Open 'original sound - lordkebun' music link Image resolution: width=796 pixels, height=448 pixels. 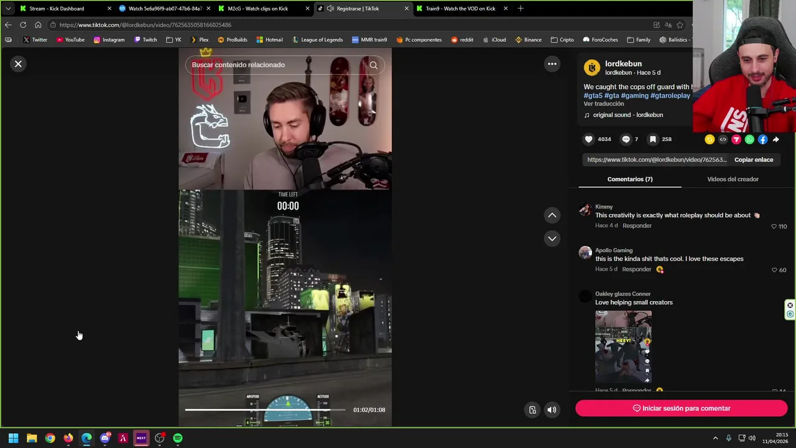(627, 115)
